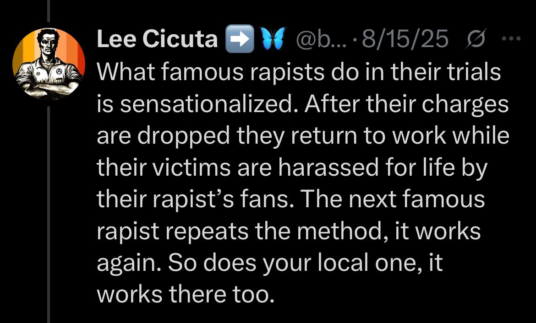Open Lee Cicuta's profile picture
The width and height of the screenshot is (536, 323).
[x=49, y=64]
